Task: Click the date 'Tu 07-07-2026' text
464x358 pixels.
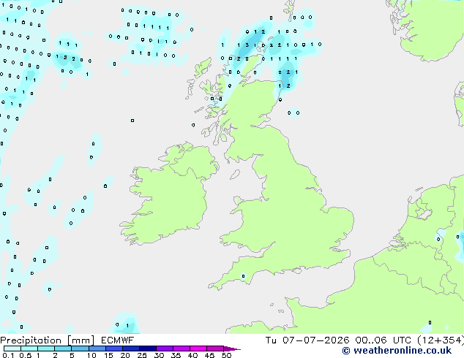Action: [307, 340]
